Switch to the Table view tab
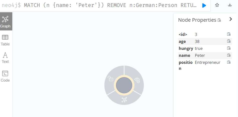The height and width of the screenshot is (117, 238). point(5,40)
